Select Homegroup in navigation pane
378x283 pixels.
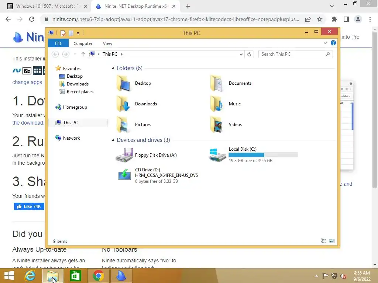75,107
